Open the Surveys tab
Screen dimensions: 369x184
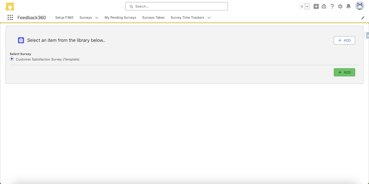click(x=86, y=17)
